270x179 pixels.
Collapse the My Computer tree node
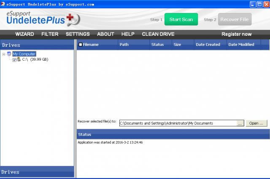pyautogui.click(x=4, y=54)
